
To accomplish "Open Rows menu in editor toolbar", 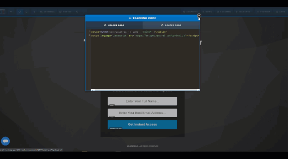I will [207, 12].
